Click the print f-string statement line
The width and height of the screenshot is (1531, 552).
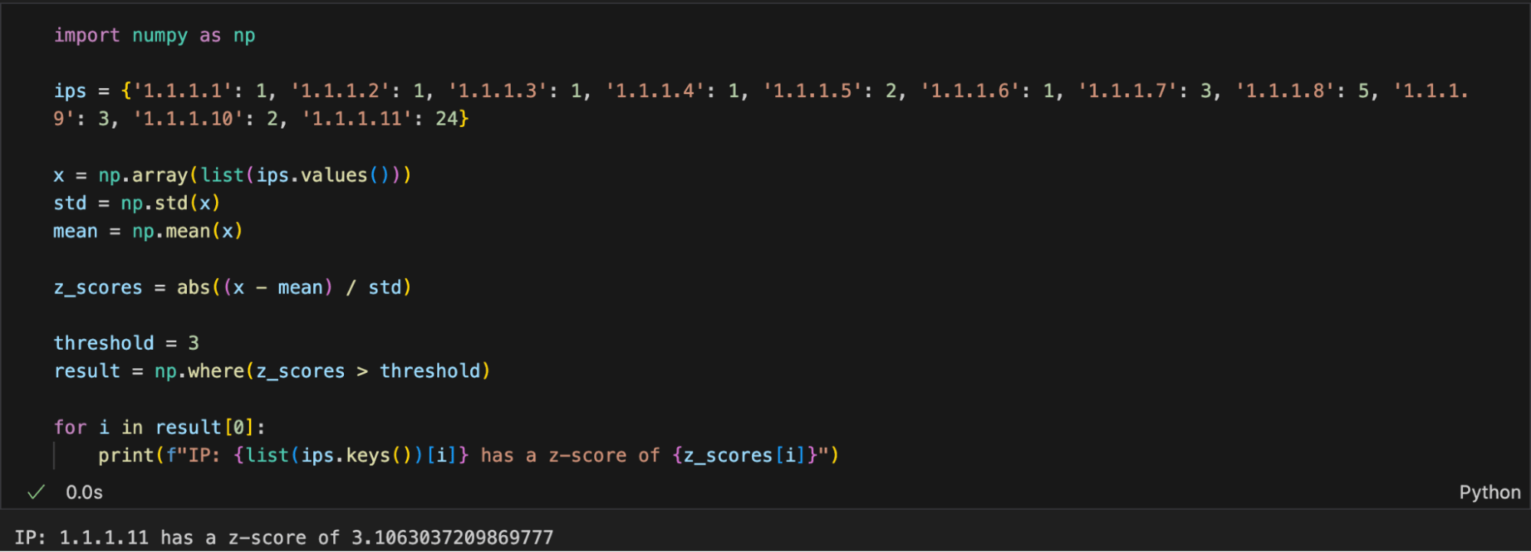tap(469, 456)
